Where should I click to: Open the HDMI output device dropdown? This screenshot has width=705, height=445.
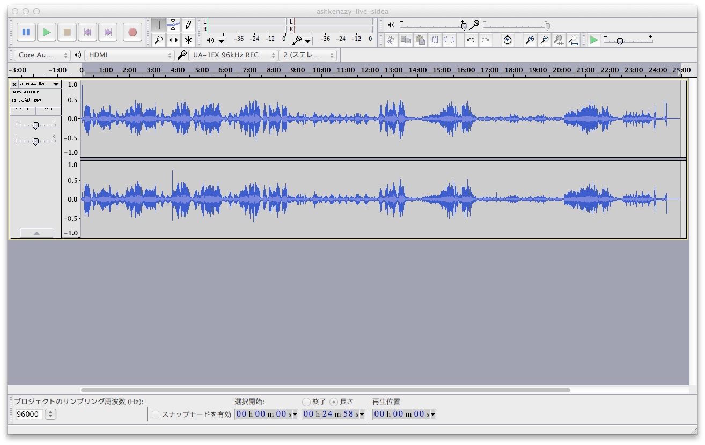click(129, 55)
